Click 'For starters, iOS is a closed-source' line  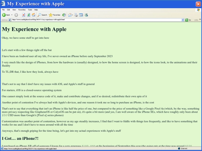tap(31, 90)
